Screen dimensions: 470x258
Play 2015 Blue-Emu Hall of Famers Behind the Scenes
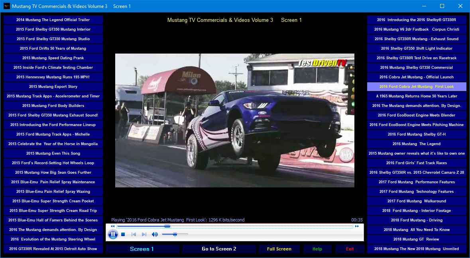[x=53, y=220]
